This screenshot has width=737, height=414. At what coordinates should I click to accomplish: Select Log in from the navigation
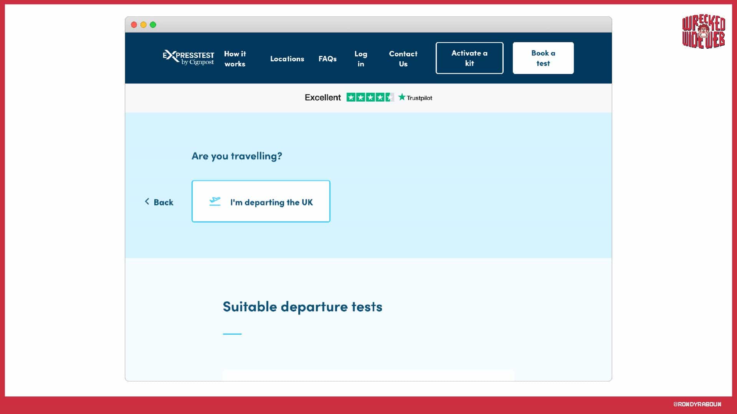coord(360,59)
